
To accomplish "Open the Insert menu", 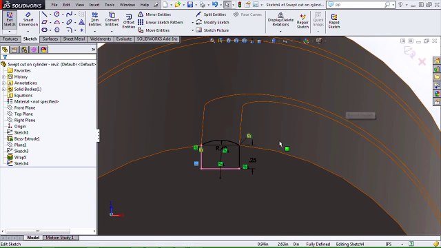I will pos(94,5).
